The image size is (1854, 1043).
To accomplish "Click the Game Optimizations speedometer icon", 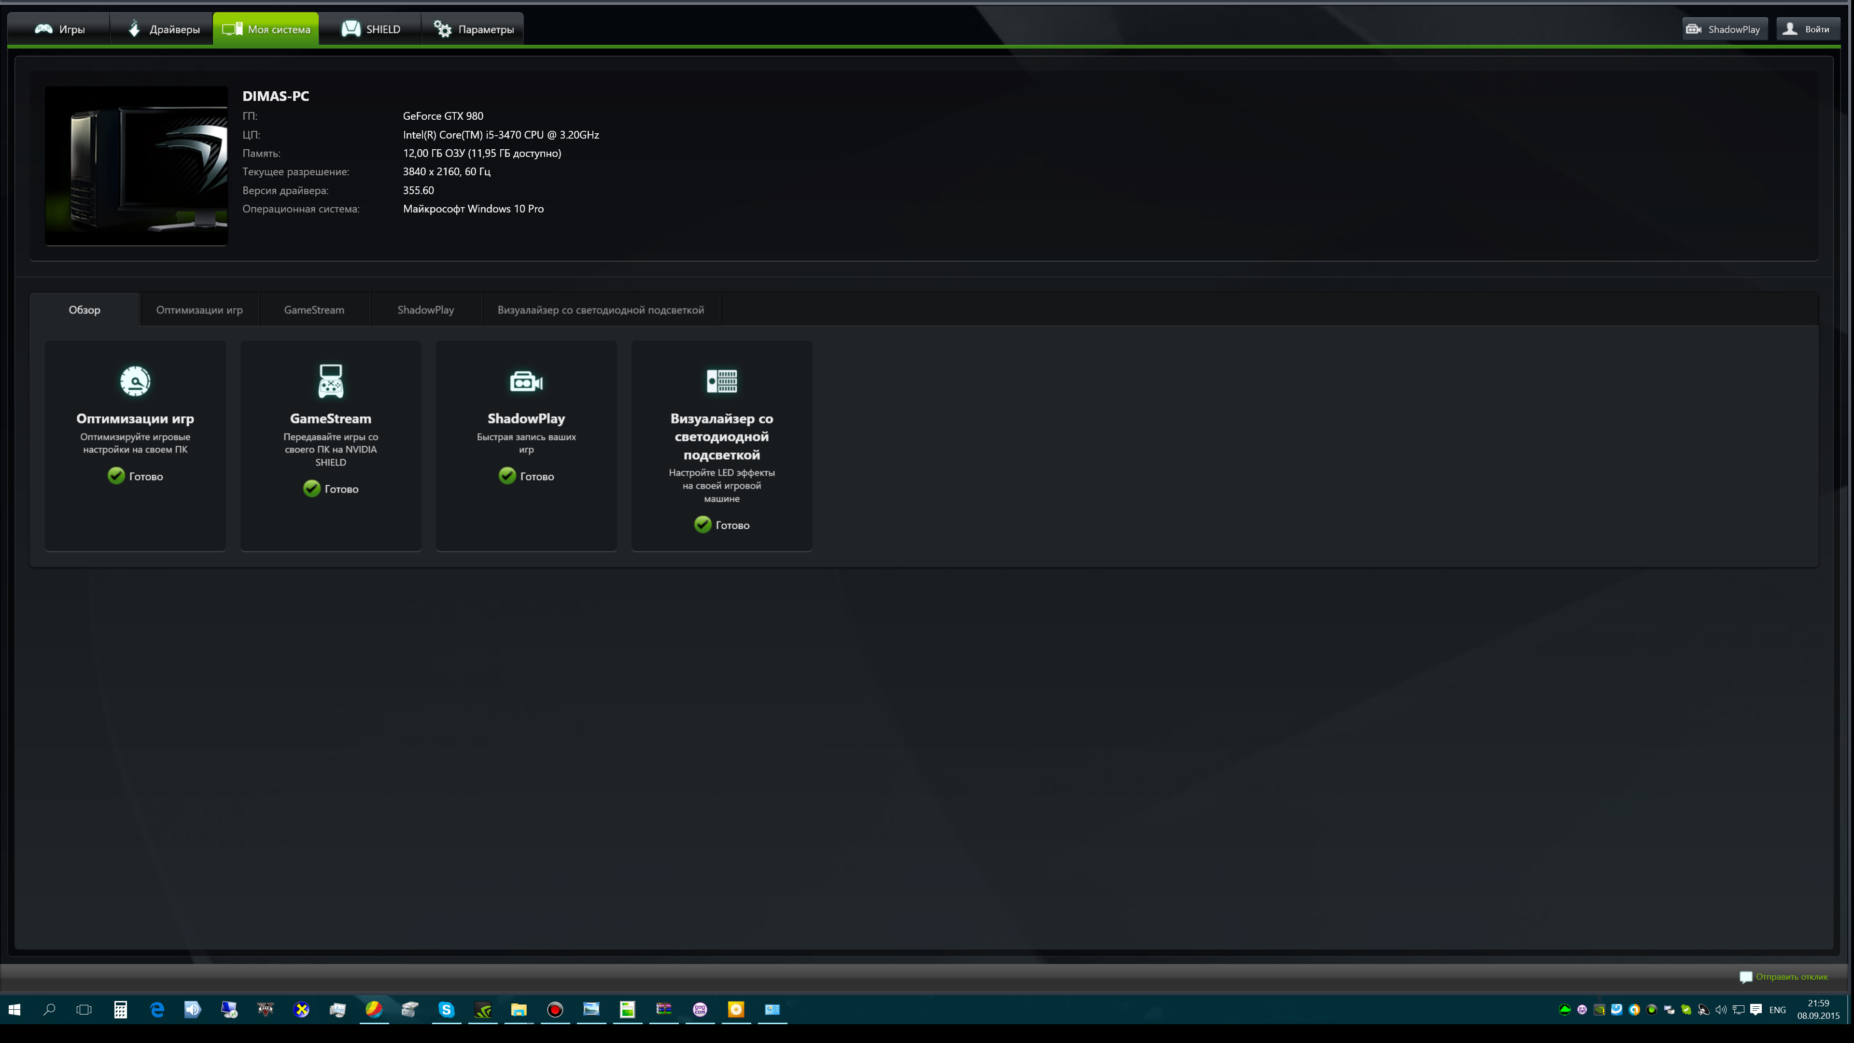I will (135, 381).
